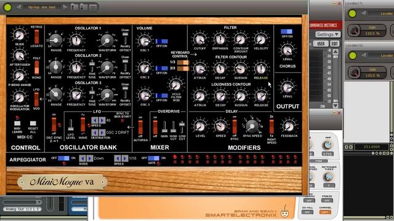Toggle Keyboard Control 2/3 switch

point(183,68)
